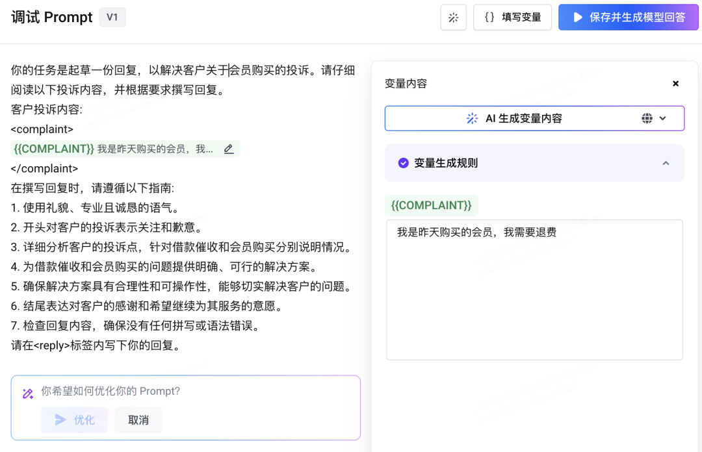702x452 pixels.
Task: Open the globe language dropdown
Action: pyautogui.click(x=654, y=119)
